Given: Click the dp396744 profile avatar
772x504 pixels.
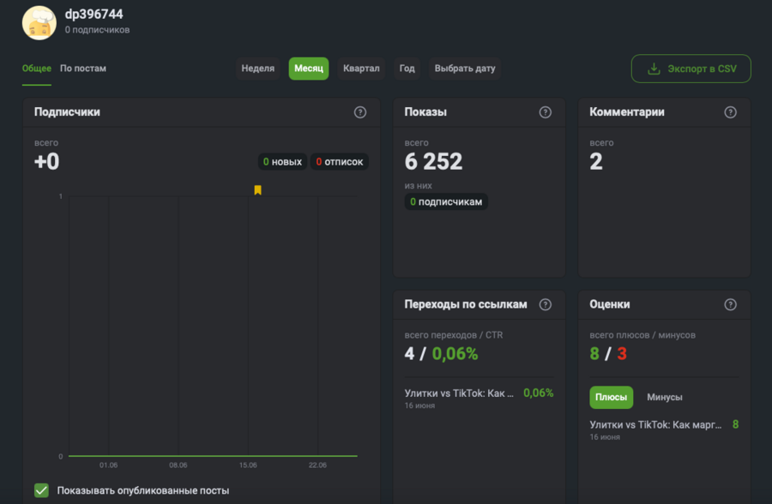Looking at the screenshot, I should click(x=39, y=23).
